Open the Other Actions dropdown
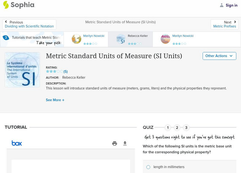 pos(219,56)
